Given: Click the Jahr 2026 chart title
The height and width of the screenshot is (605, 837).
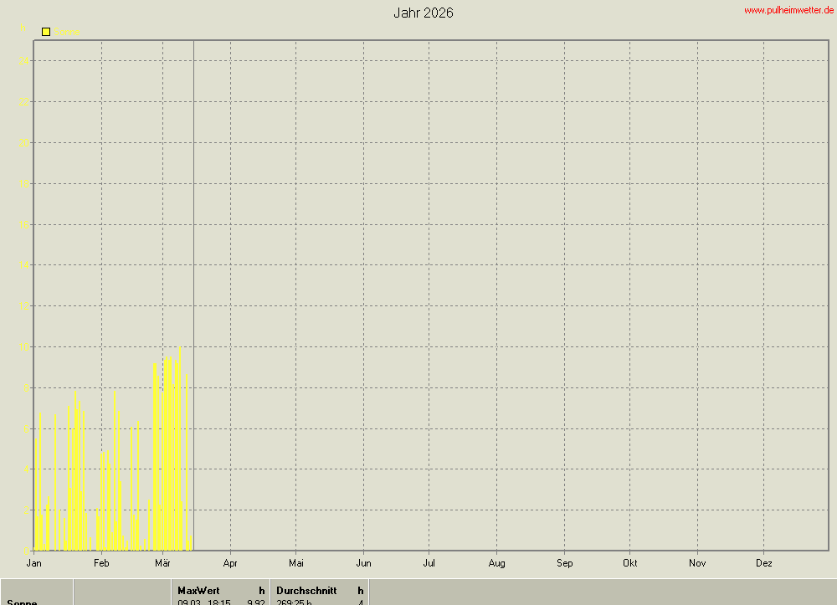Looking at the screenshot, I should click(424, 13).
